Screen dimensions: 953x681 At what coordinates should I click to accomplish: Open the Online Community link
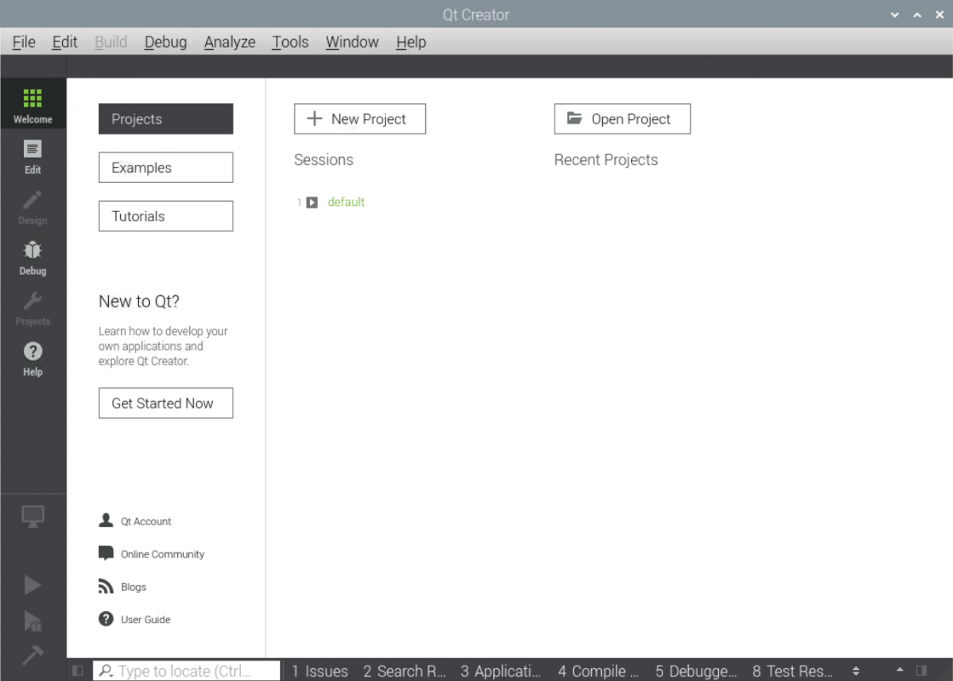pyautogui.click(x=162, y=554)
